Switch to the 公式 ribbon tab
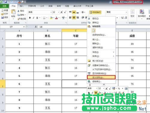 pyautogui.click(x=42, y=6)
